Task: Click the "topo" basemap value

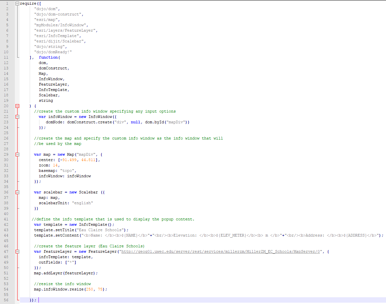Action: click(x=67, y=171)
